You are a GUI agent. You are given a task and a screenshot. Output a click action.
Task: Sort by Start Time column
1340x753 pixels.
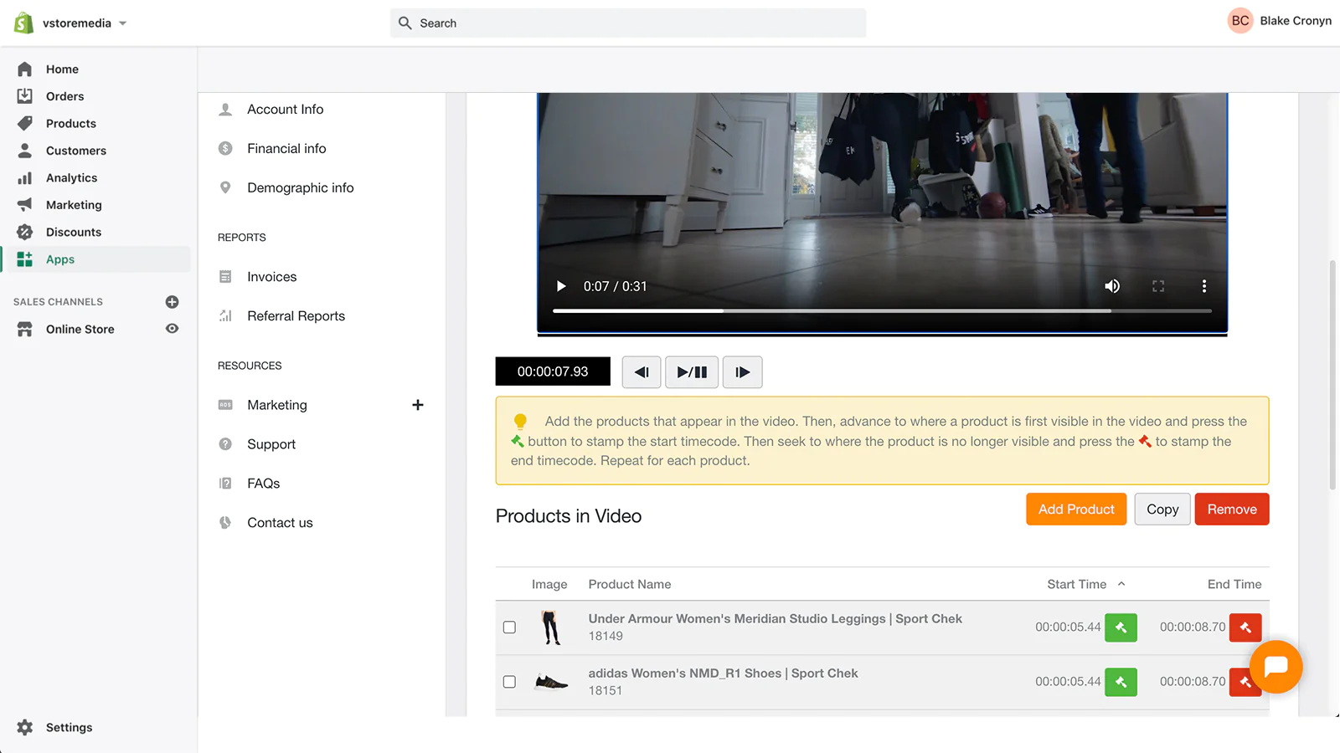(x=1085, y=584)
